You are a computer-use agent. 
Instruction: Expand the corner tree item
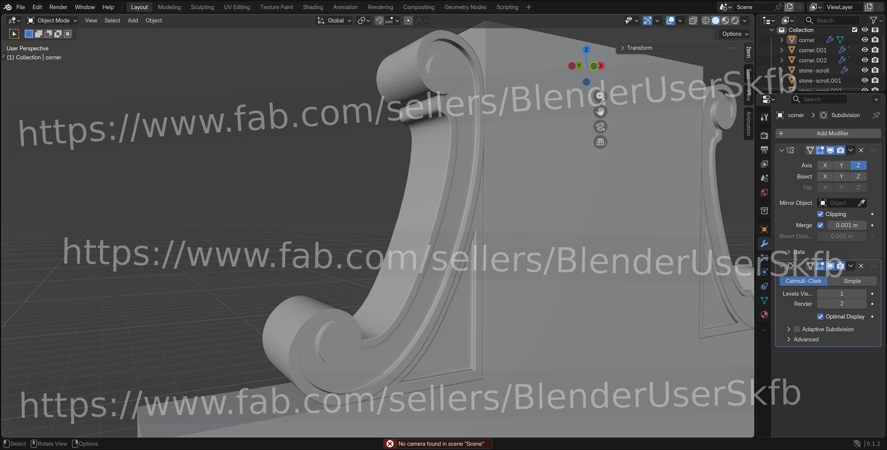[x=782, y=40]
